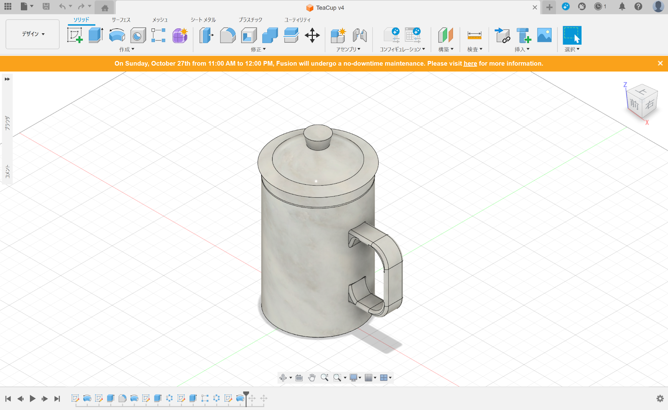Switch to the サーフェス tab

pos(121,20)
